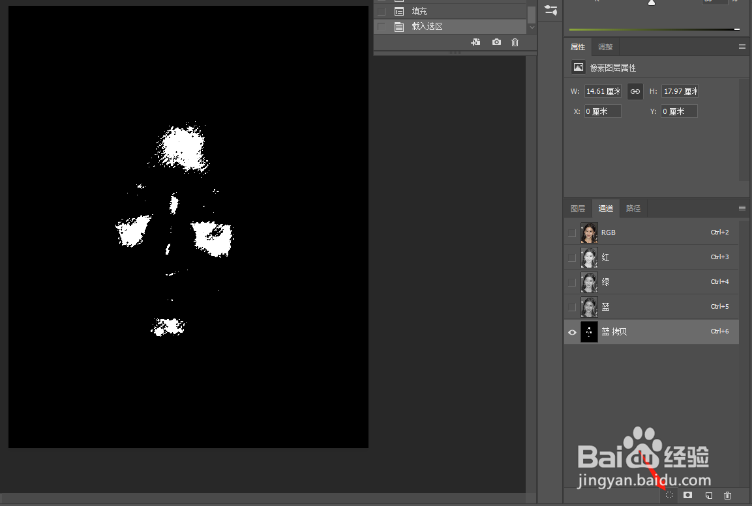The height and width of the screenshot is (506, 752).
Task: Show the 绿 channel visibility
Action: pos(572,283)
